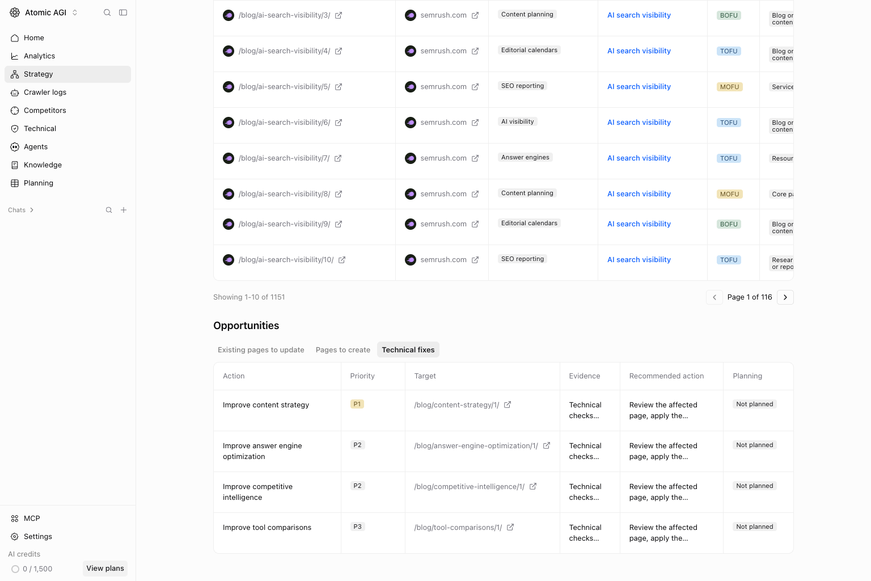Go to previous page of results
This screenshot has height=581, width=871.
[x=714, y=297]
